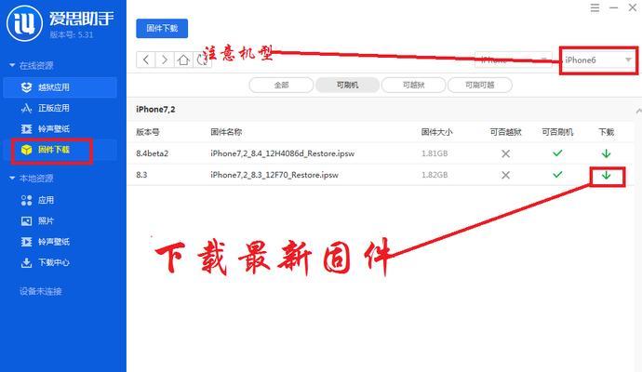Viewport: 642px width, 372px height.
Task: Download the 8.4beta2 firmware via green arrow
Action: [606, 153]
